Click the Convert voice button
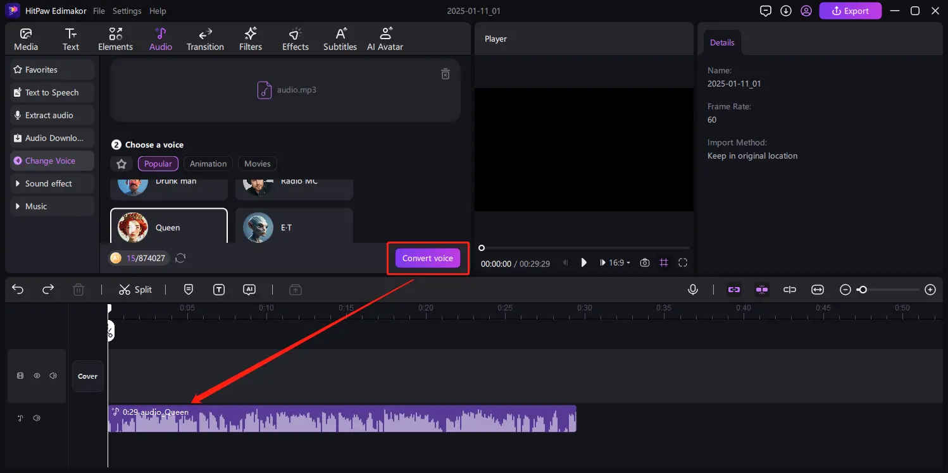The height and width of the screenshot is (473, 948). tap(427, 257)
